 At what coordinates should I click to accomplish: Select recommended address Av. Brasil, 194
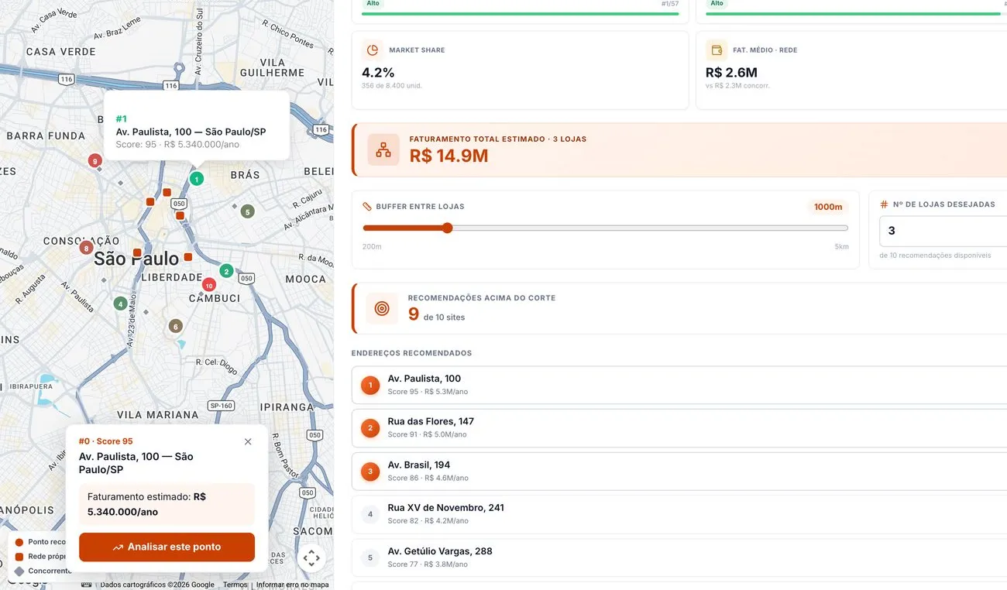click(x=679, y=471)
